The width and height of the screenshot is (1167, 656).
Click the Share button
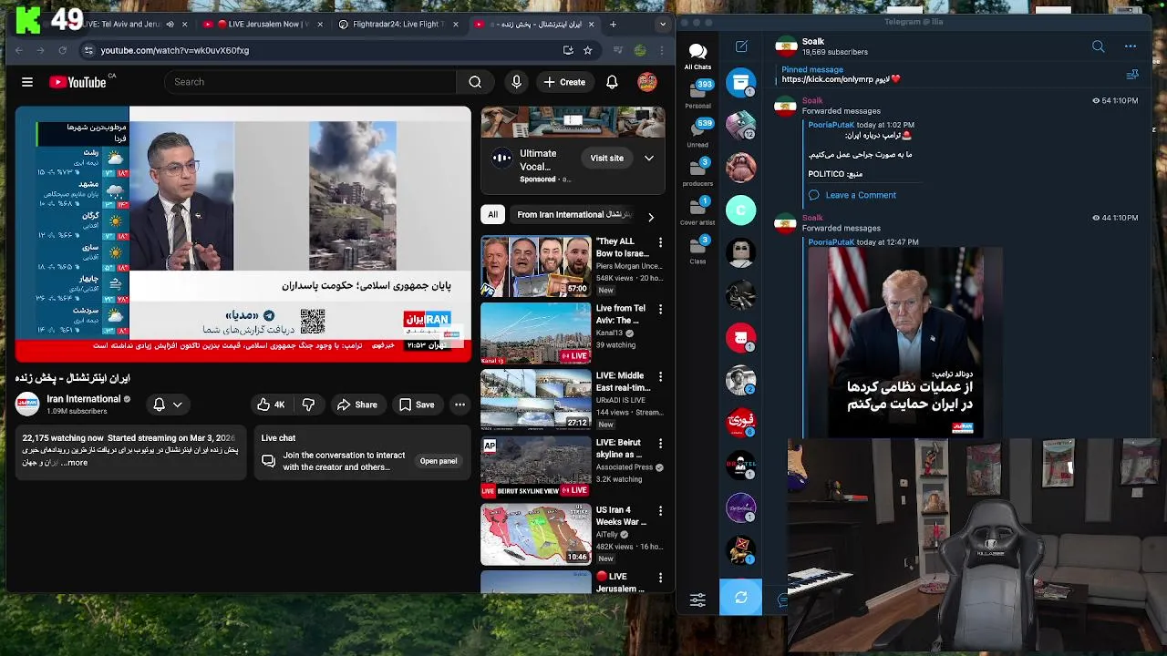pyautogui.click(x=356, y=405)
